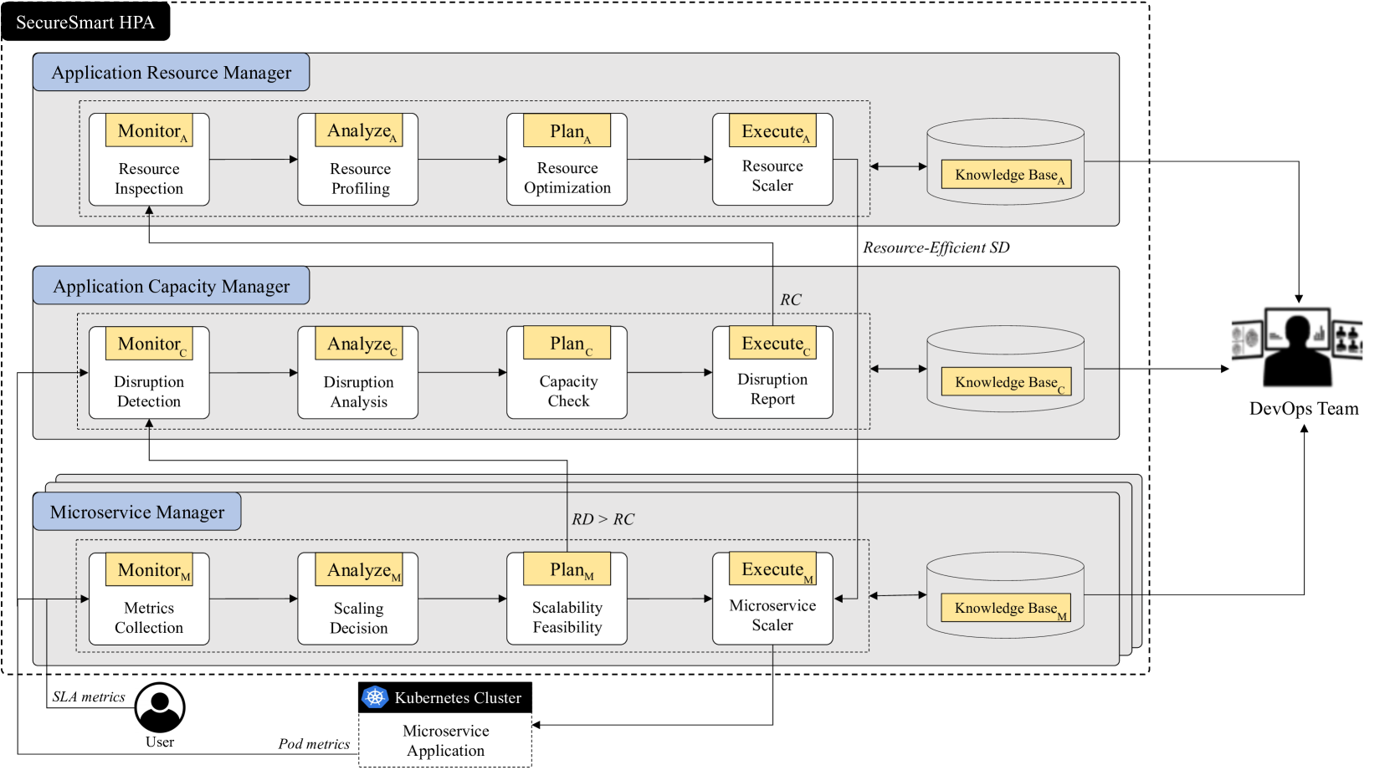Click the RD > RC annotation
Screen dimensions: 1390x770
[603, 519]
